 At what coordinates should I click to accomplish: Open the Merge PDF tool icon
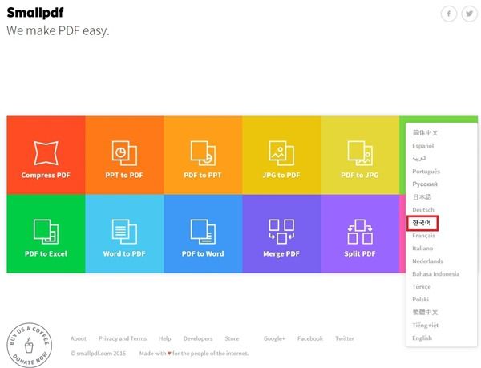(281, 232)
